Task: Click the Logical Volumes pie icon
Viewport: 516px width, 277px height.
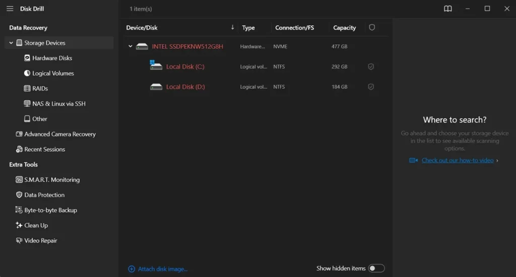Action: click(27, 73)
